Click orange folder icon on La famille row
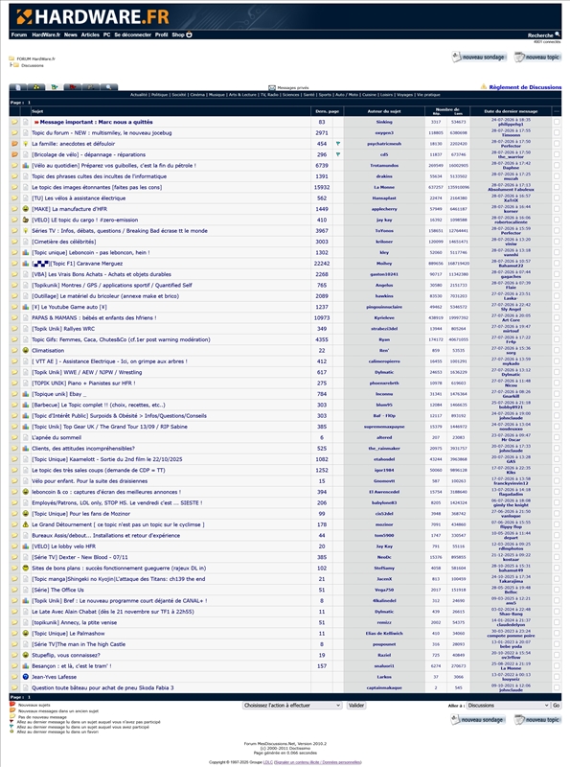This screenshot has width=570, height=767. point(14,144)
